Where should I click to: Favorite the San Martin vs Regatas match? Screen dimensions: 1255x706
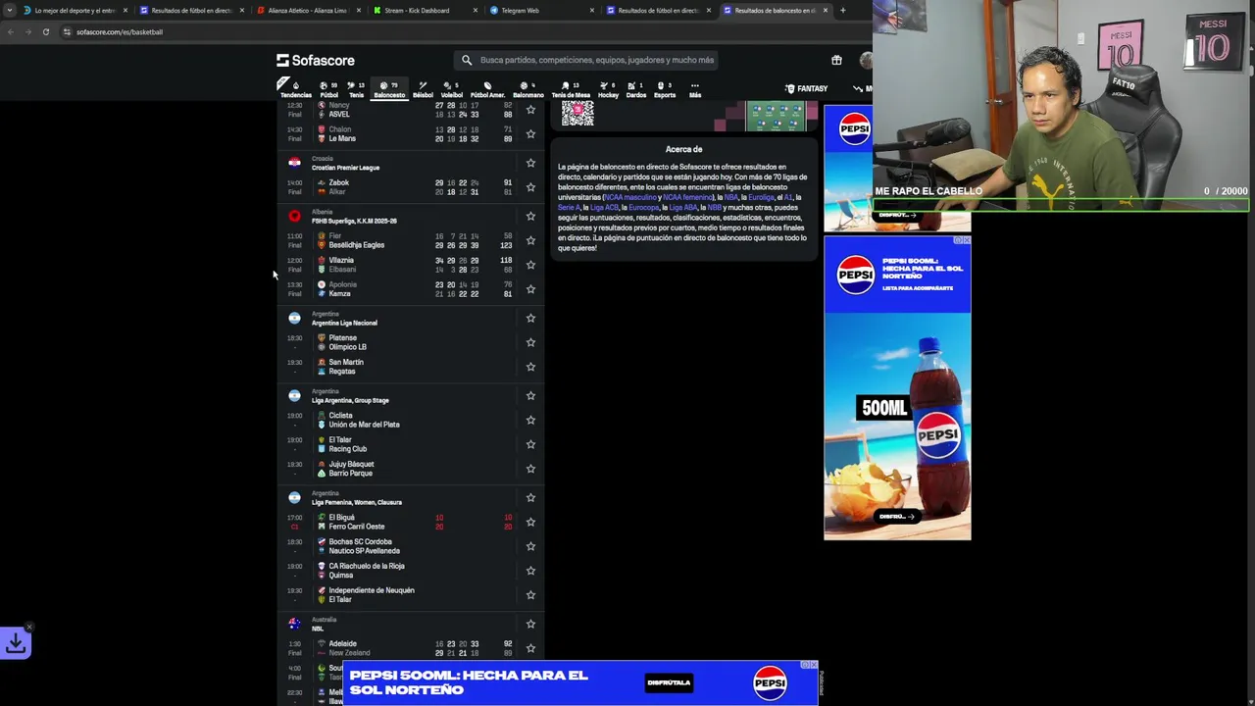pyautogui.click(x=530, y=367)
